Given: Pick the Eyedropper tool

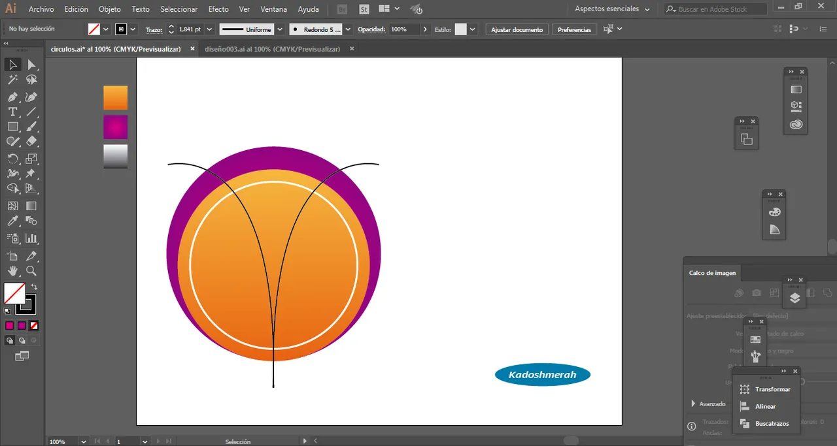Looking at the screenshot, I should [12, 221].
